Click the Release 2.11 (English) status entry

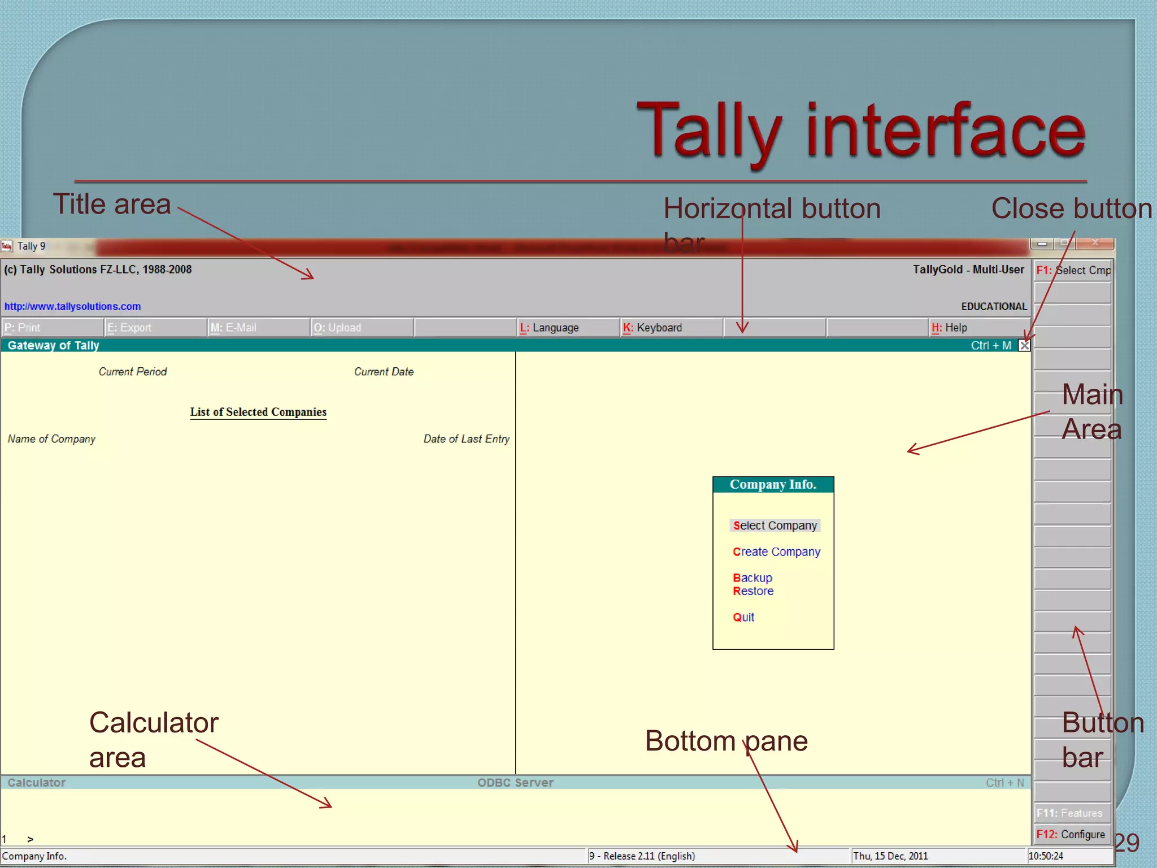click(642, 856)
